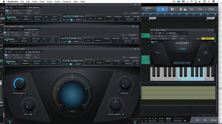Open the File menu in the menu bar
This screenshot has height=124, width=222.
point(22,1)
